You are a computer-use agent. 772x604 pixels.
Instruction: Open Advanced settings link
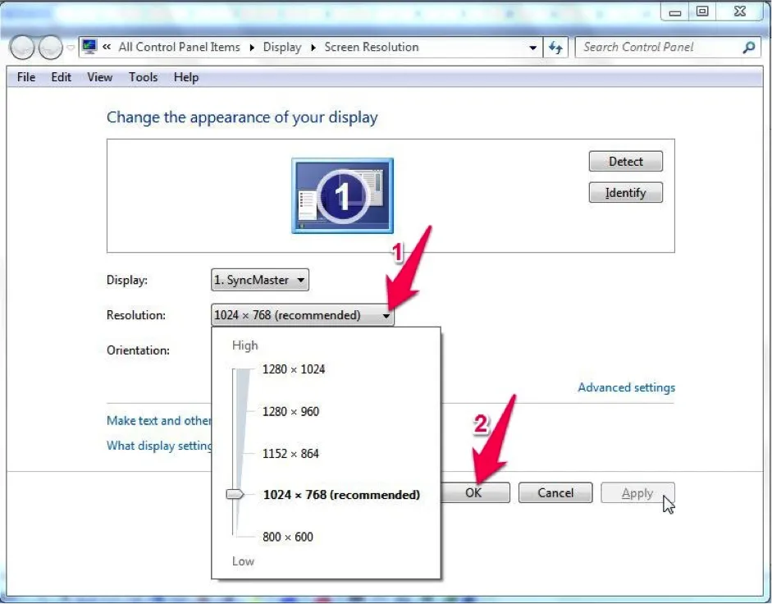click(626, 387)
